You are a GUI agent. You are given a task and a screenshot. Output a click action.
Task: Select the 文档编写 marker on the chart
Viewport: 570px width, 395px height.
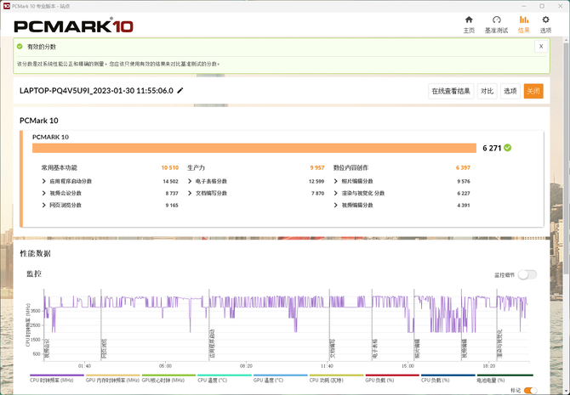click(333, 349)
